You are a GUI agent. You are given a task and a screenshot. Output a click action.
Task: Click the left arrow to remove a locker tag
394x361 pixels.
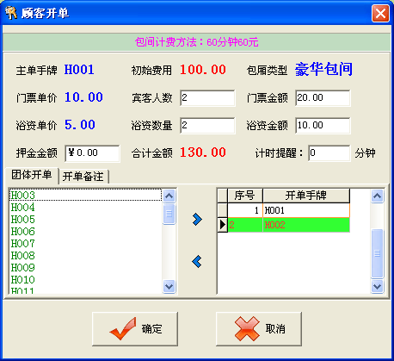pyautogui.click(x=197, y=261)
